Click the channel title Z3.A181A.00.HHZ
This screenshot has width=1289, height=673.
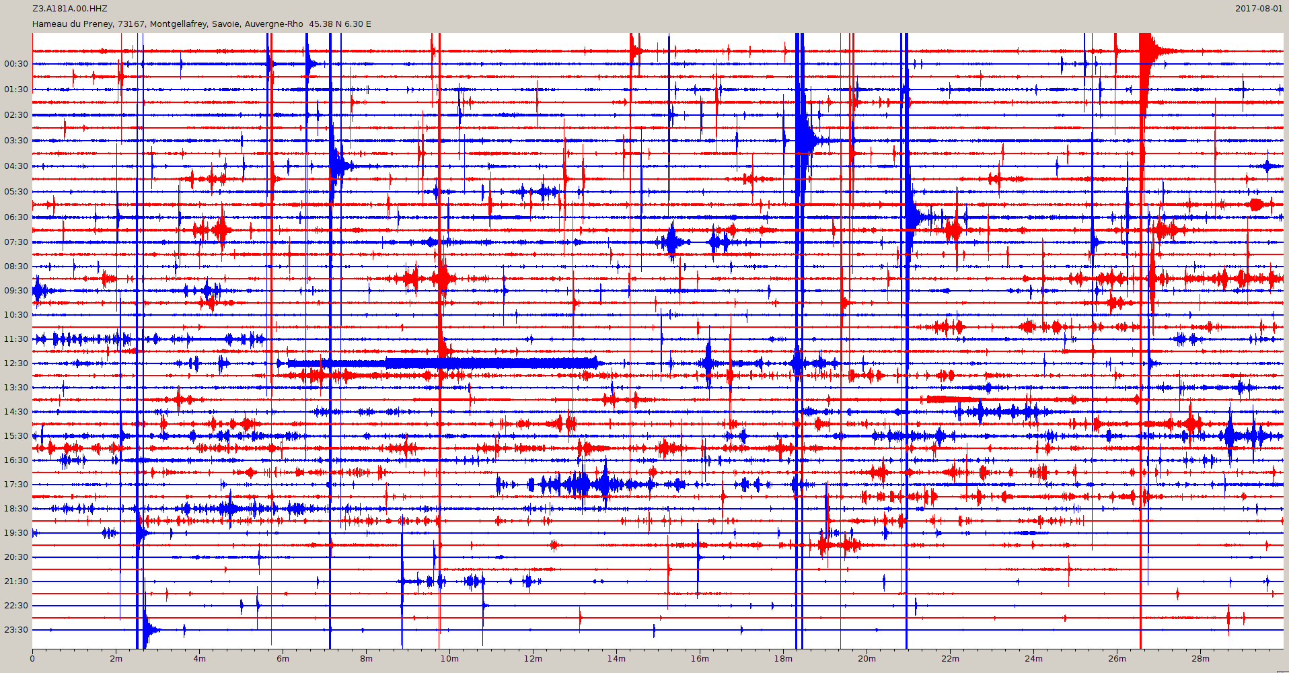(70, 9)
